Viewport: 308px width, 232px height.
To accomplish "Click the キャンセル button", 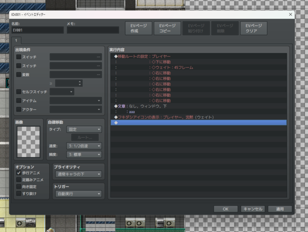I will click(253, 209).
